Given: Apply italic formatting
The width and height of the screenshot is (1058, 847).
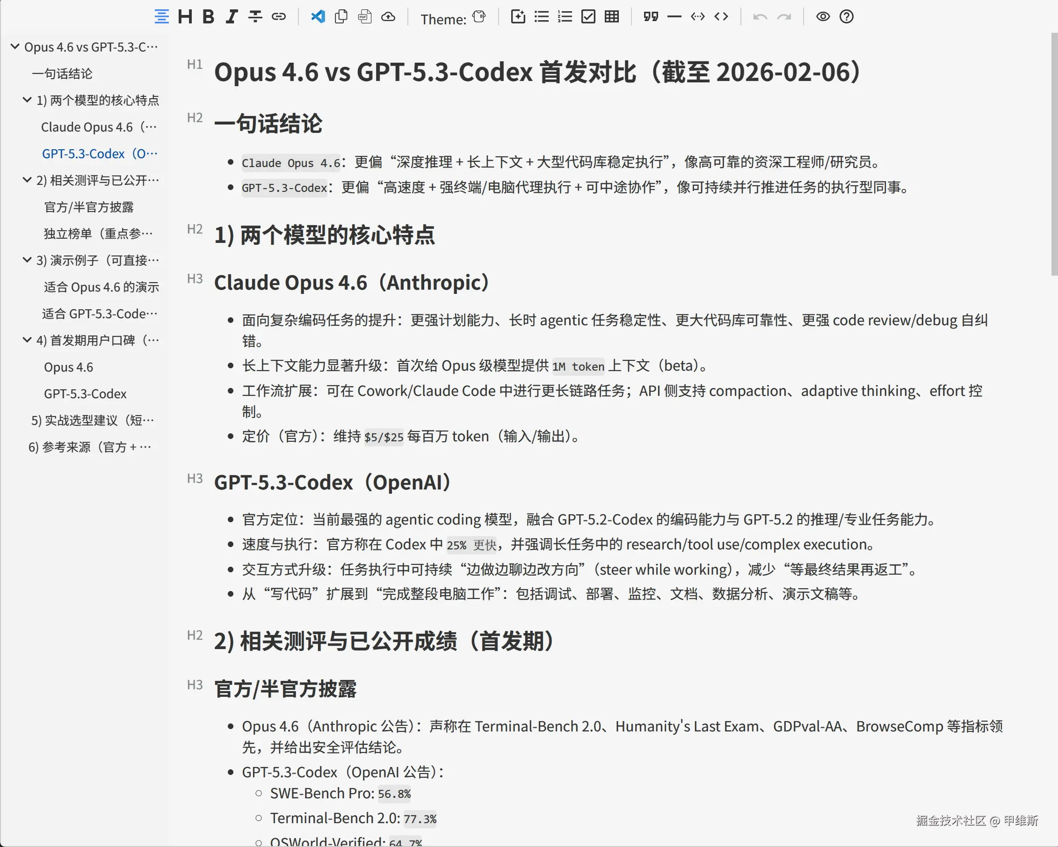Looking at the screenshot, I should 232,17.
